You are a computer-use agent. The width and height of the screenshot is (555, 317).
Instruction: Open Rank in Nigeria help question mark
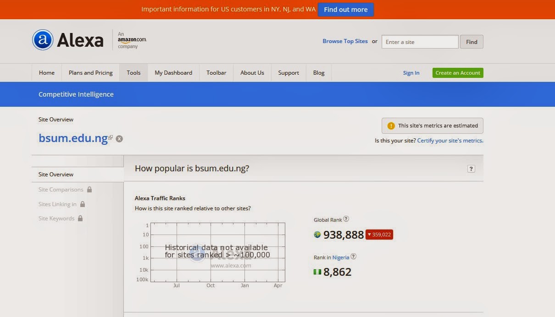pos(353,257)
